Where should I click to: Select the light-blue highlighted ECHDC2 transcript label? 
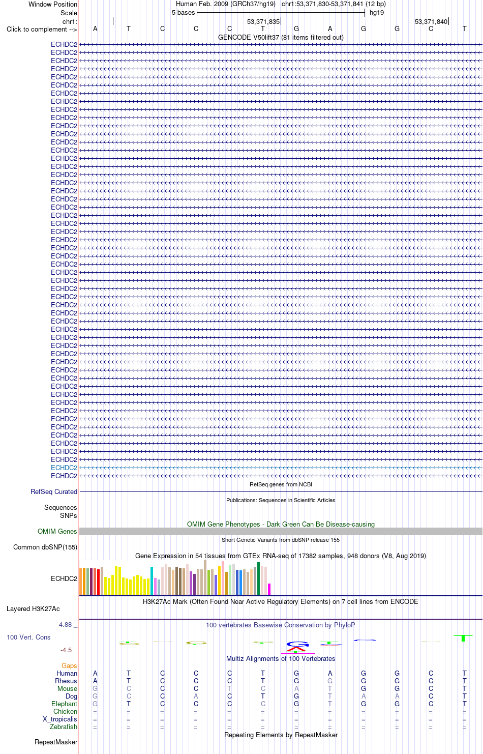point(64,468)
